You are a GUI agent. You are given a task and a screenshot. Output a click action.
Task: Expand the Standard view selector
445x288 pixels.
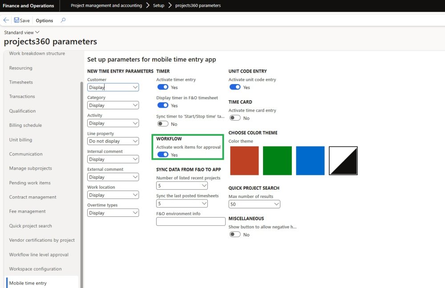click(x=21, y=32)
